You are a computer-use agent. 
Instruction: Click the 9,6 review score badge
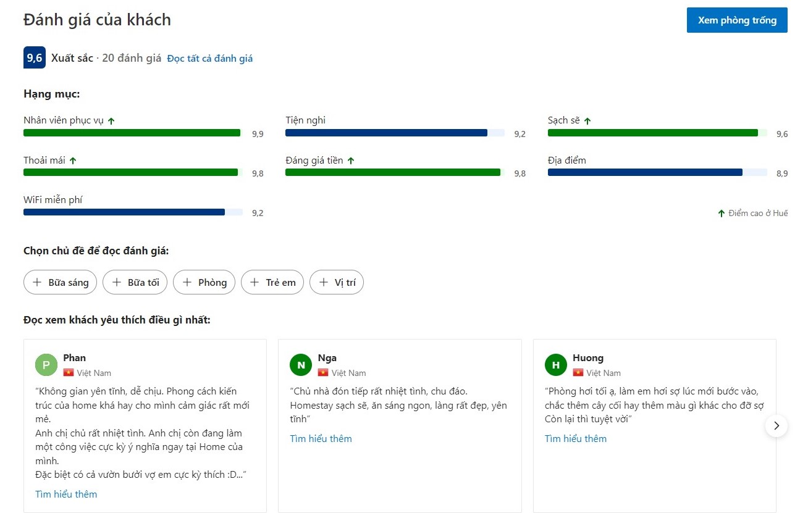[x=35, y=58]
